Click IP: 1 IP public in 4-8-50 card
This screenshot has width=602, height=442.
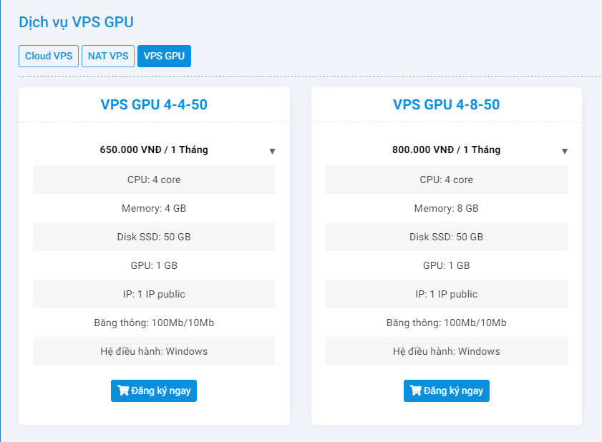(x=446, y=294)
